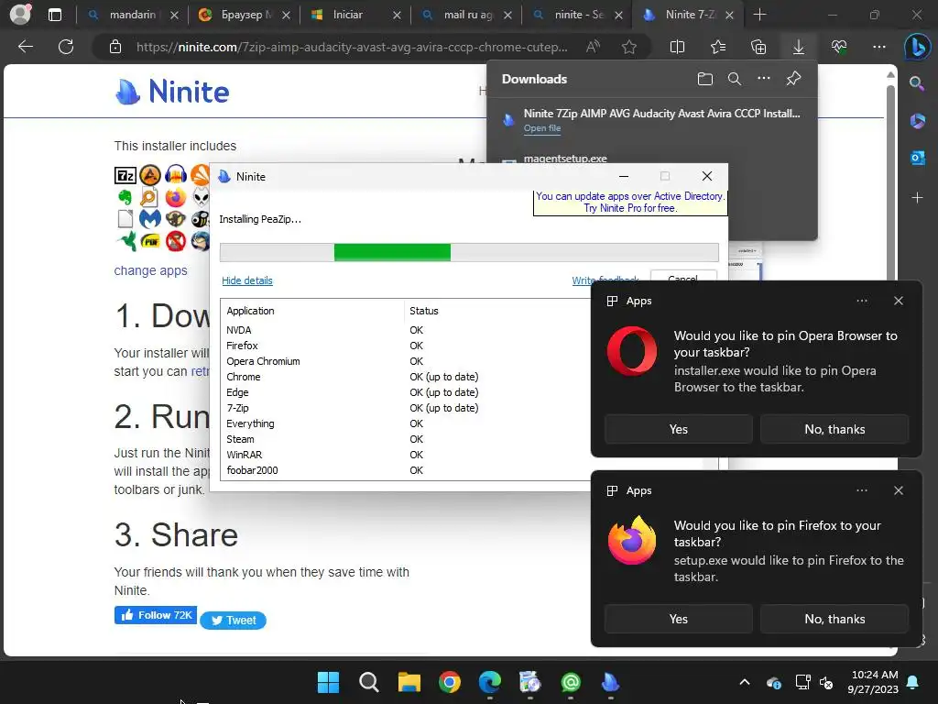Screen dimensions: 938x704
Task: Click the Audacity headphones icon
Action: pos(176,175)
